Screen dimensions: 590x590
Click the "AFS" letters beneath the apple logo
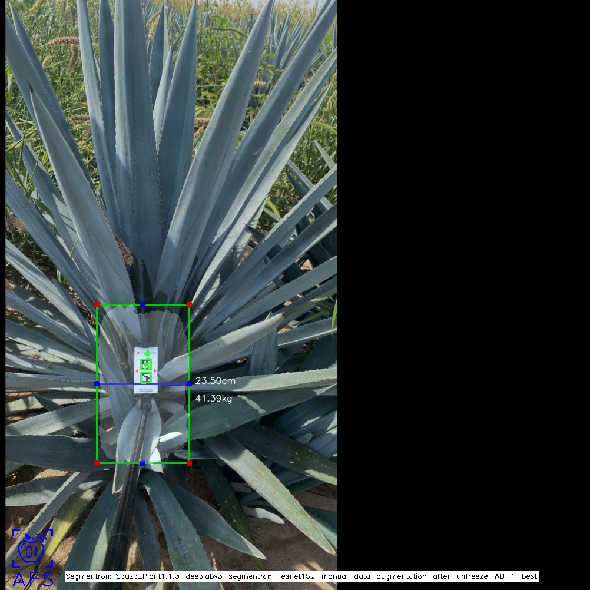coord(33,579)
